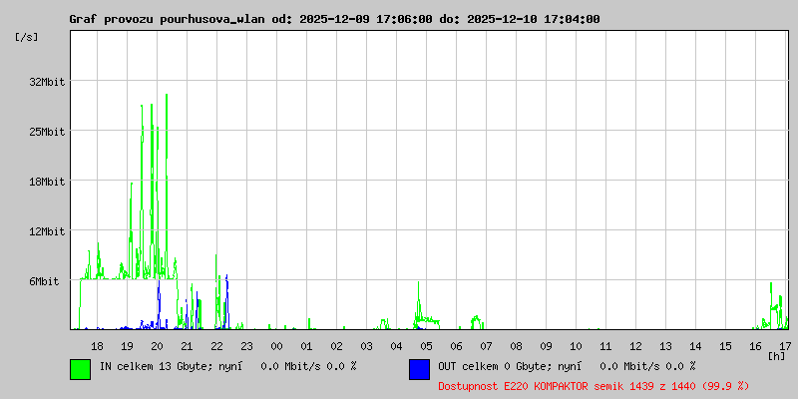Click the green IN legend swatch
The height and width of the screenshot is (399, 798).
click(x=81, y=369)
